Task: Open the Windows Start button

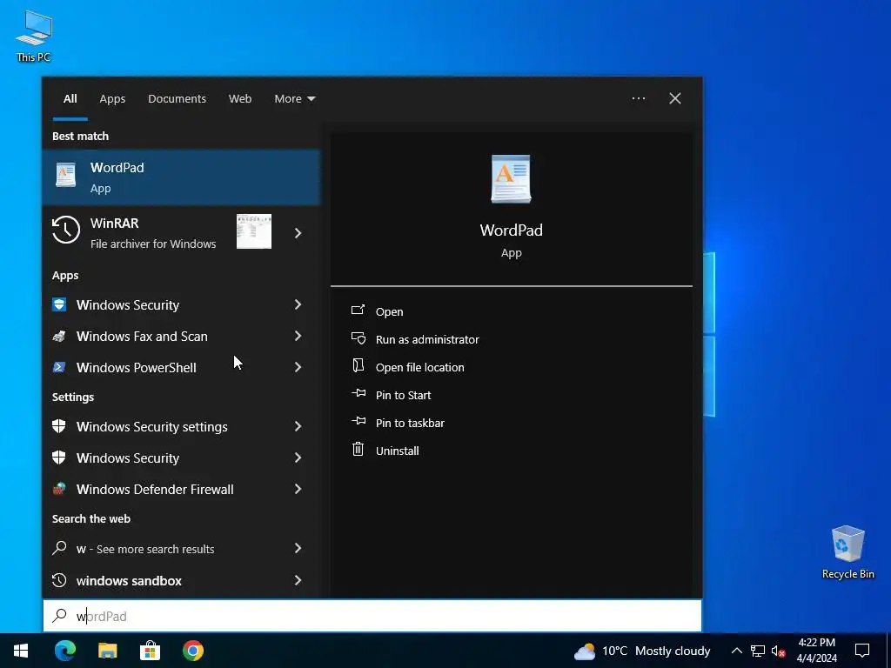Action: [21, 651]
